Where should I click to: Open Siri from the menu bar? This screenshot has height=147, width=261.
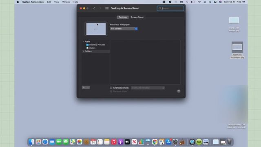220,2
